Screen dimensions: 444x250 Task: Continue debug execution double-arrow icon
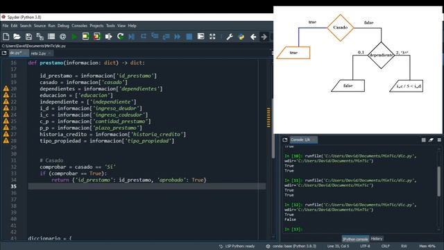178,37
